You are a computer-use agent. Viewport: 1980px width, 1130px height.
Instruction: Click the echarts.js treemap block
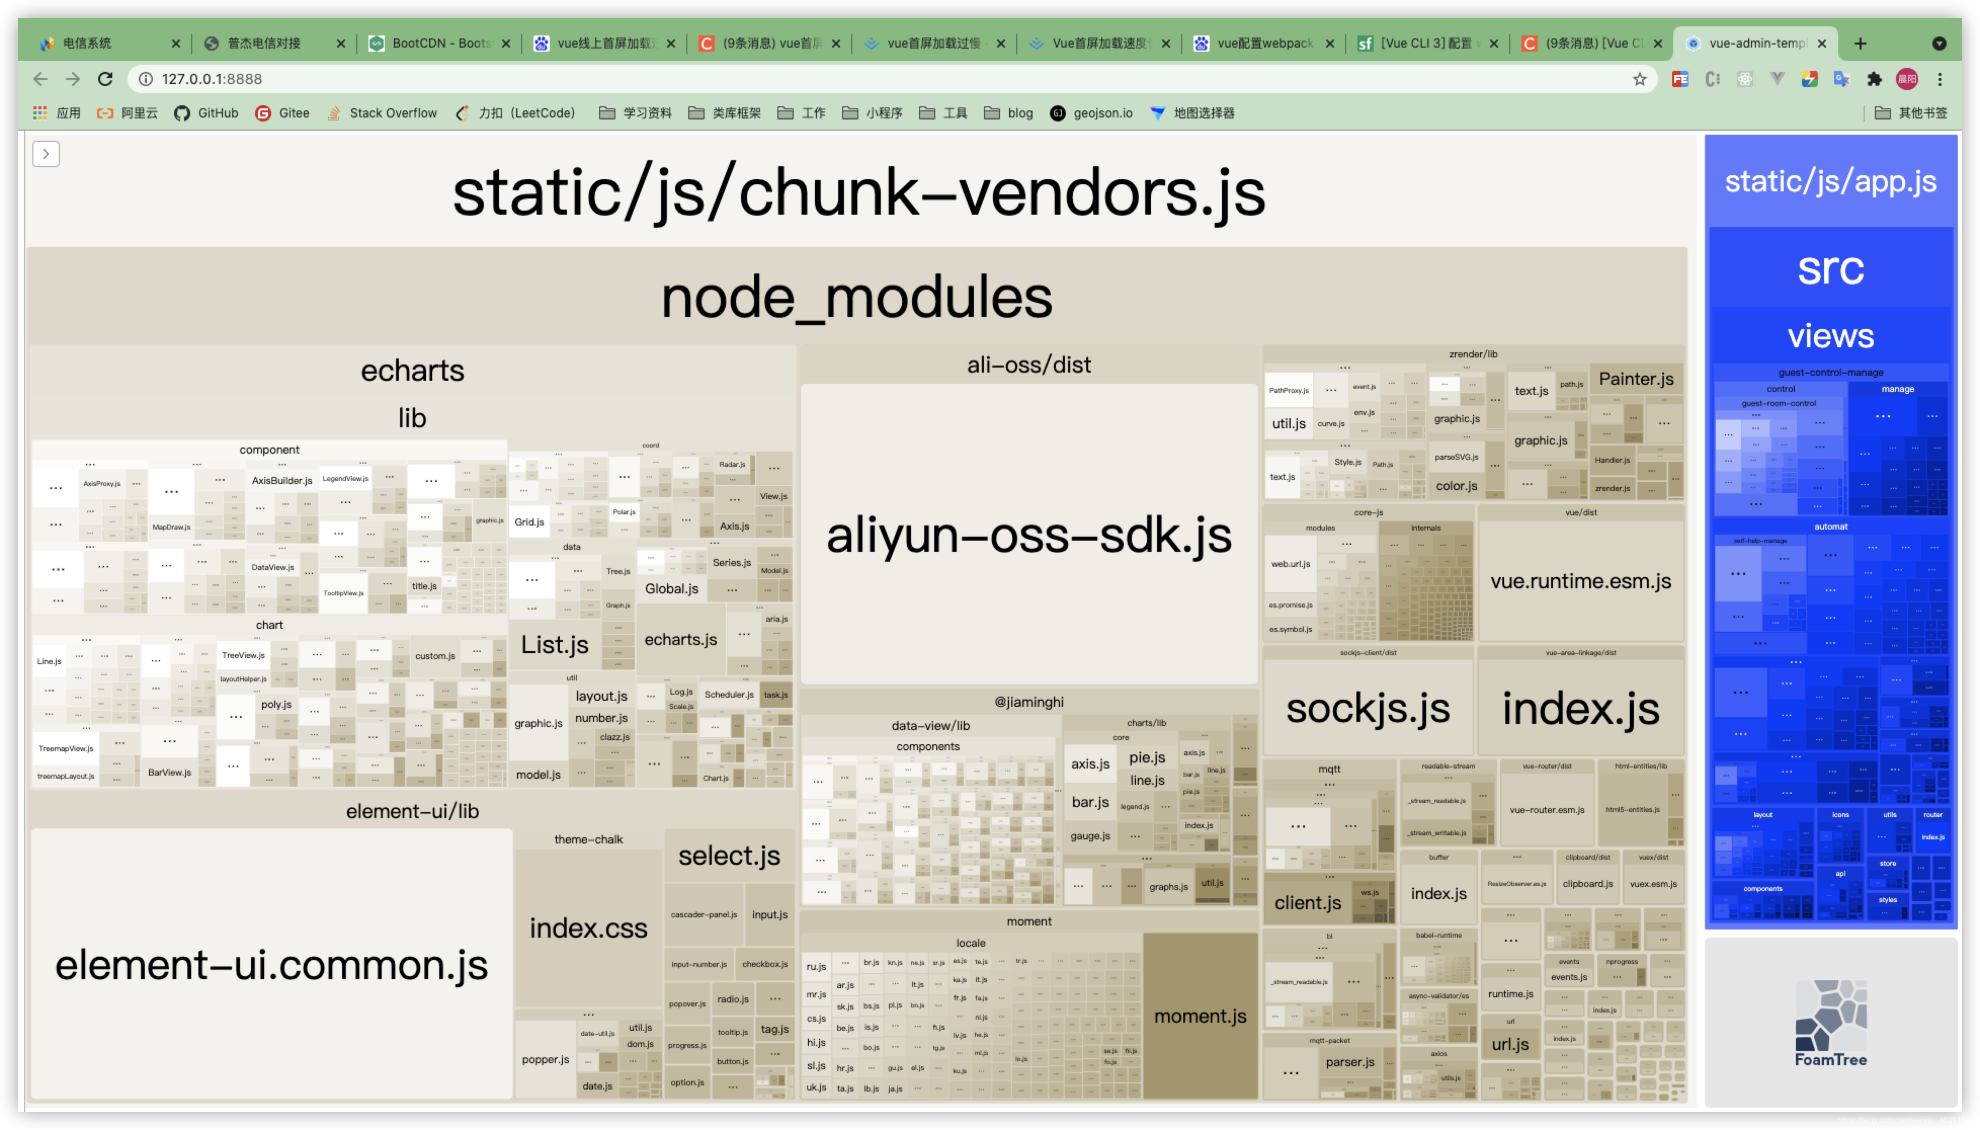[x=680, y=639]
